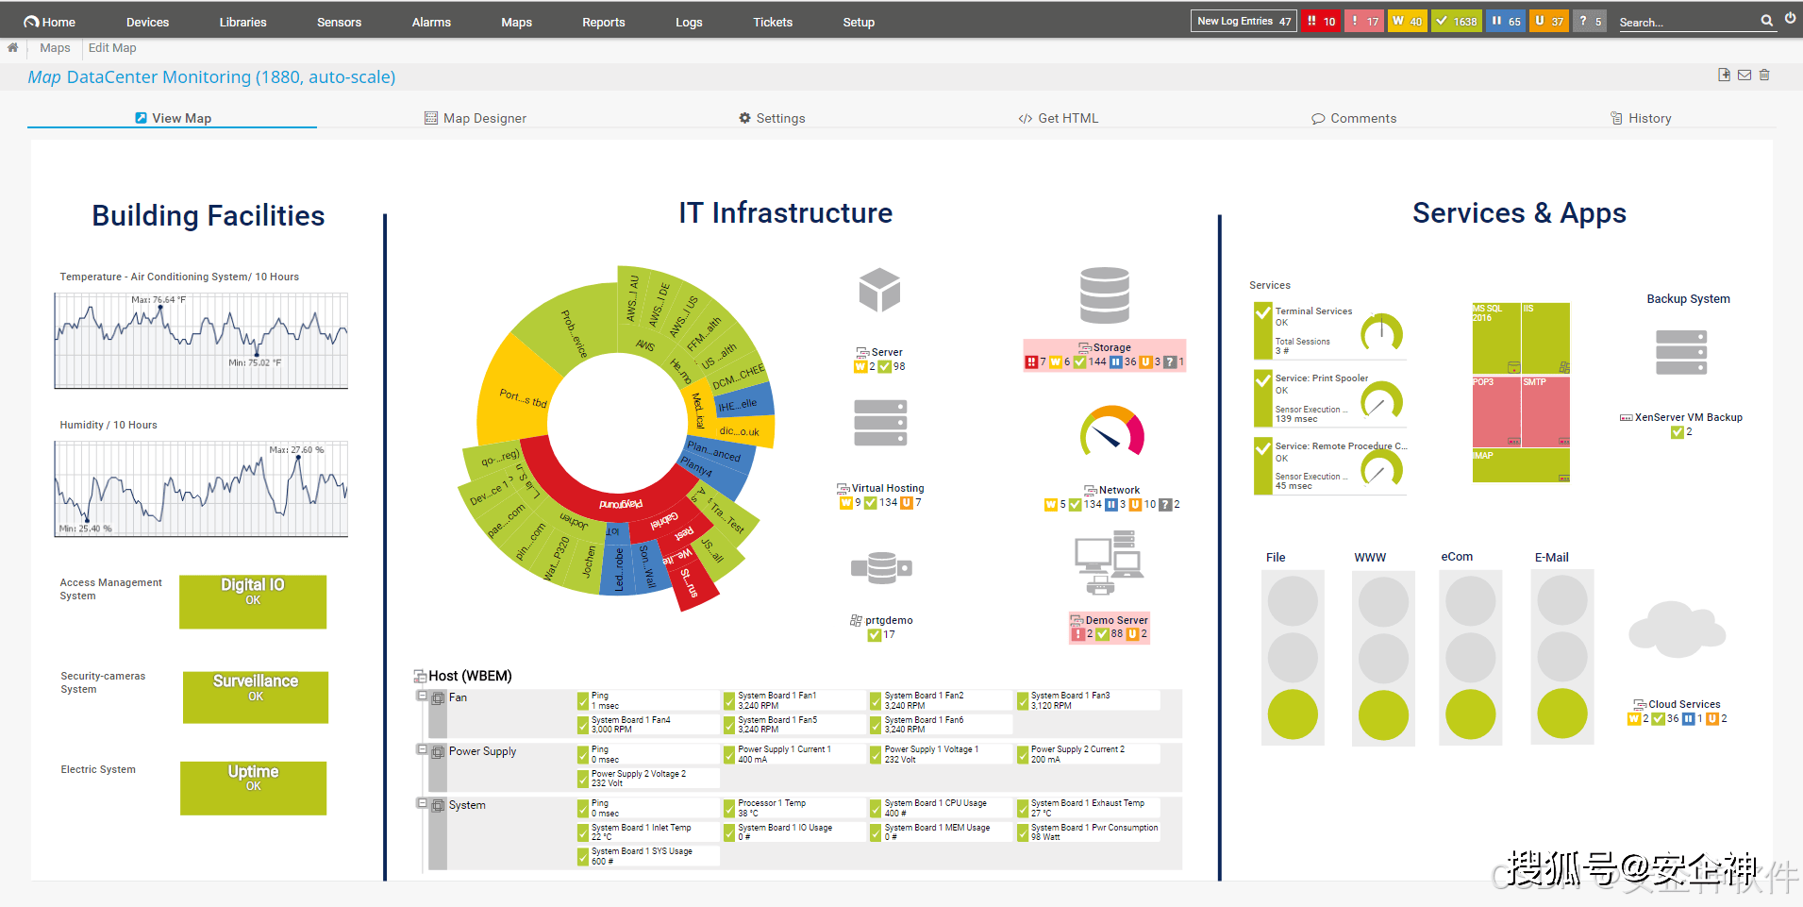Click the Maps breadcrumb link
Screen dimensions: 1803x907
[x=55, y=47]
